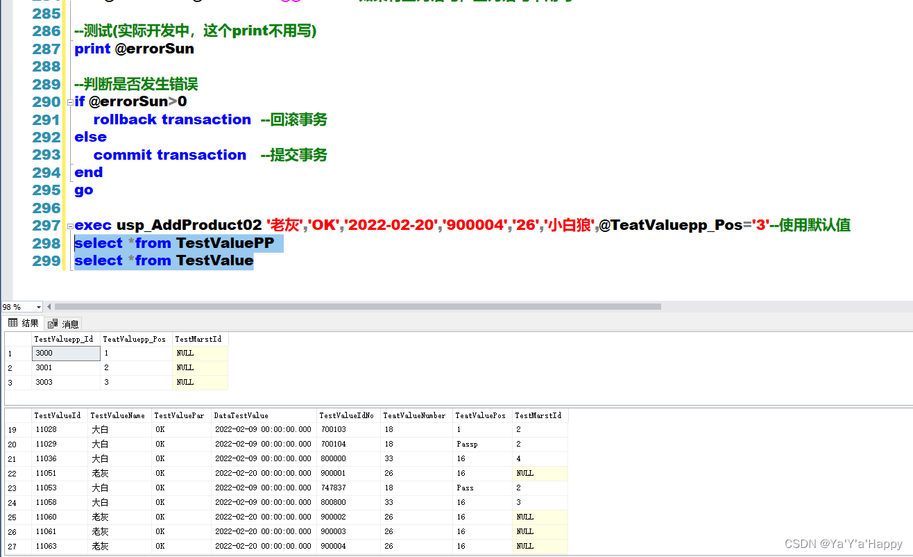Select the DataTestValue column header
The width and height of the screenshot is (913, 557).
(x=264, y=415)
